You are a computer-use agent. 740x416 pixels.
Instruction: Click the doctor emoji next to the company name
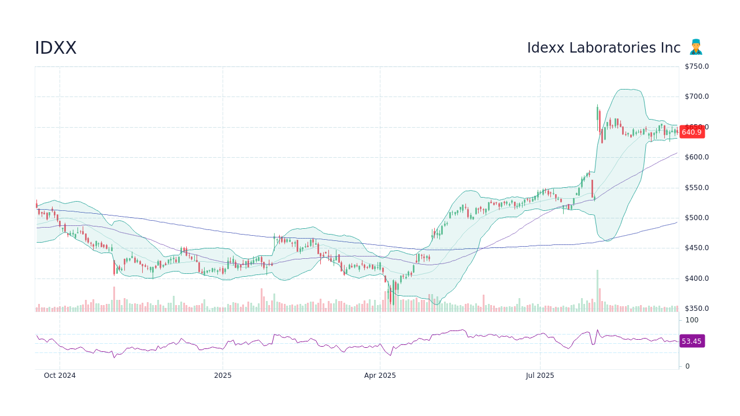coord(695,47)
